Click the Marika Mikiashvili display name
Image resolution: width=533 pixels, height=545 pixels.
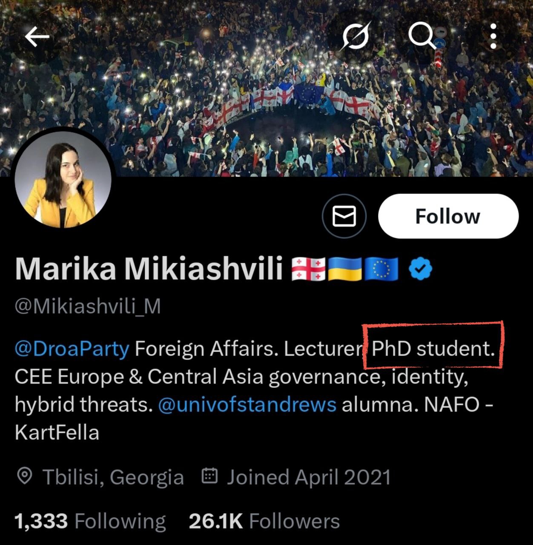click(x=149, y=269)
